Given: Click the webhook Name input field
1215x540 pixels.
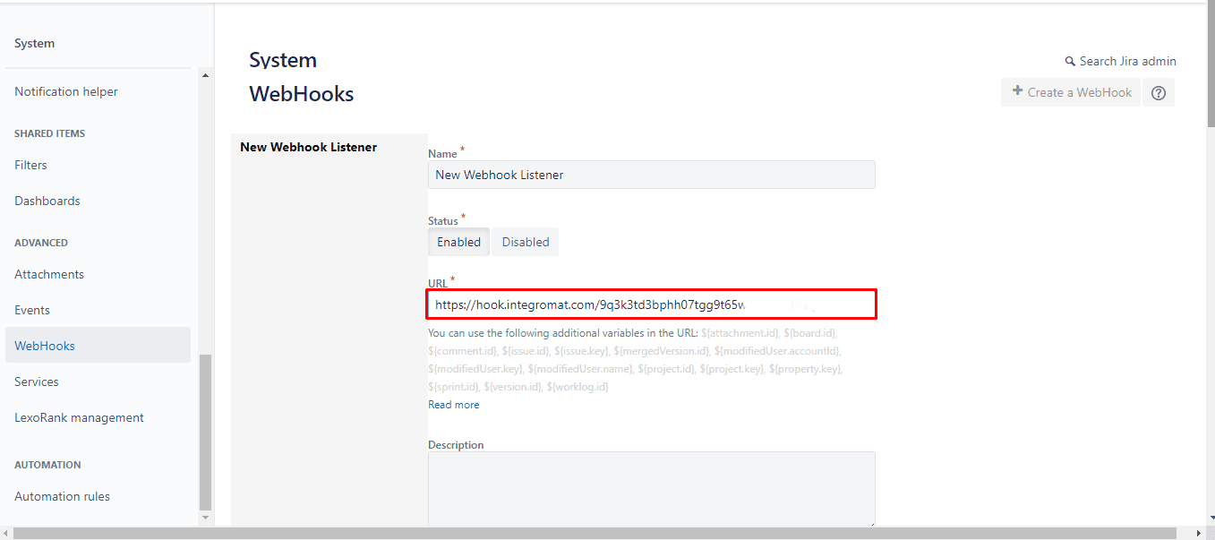Looking at the screenshot, I should point(651,175).
